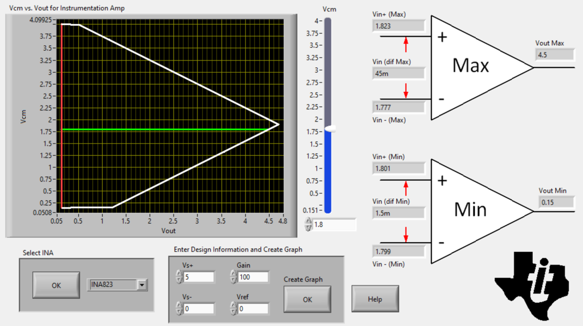Screen dimensions: 583x326
Task: Select the Gain input field
Action: click(x=253, y=277)
